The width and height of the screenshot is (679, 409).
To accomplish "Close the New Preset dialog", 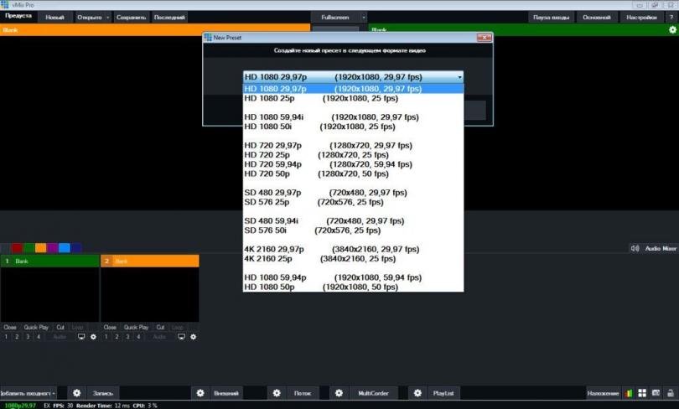I will click(x=484, y=38).
